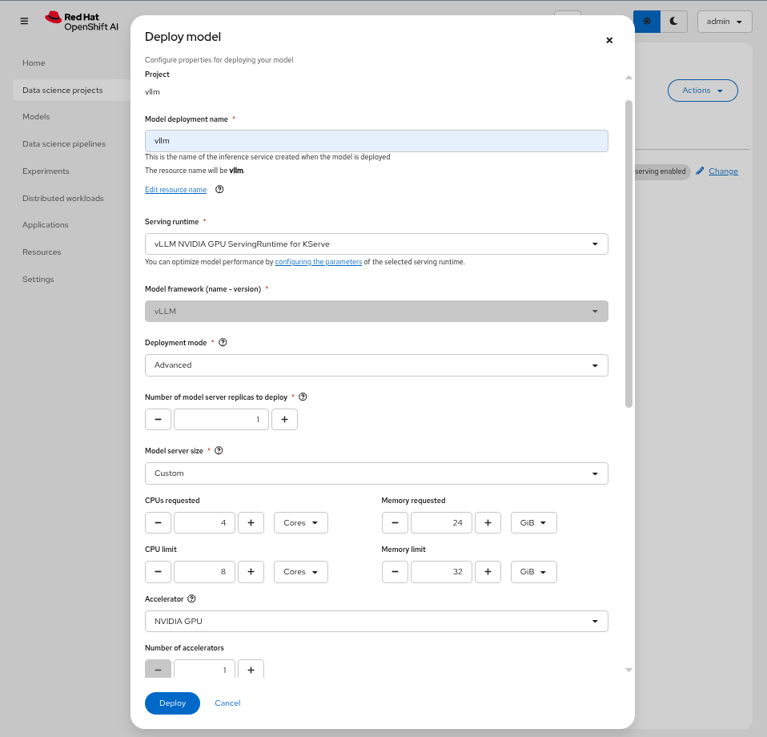Image resolution: width=767 pixels, height=737 pixels.
Task: Click the dialog vertical scrollbar
Action: [x=628, y=253]
